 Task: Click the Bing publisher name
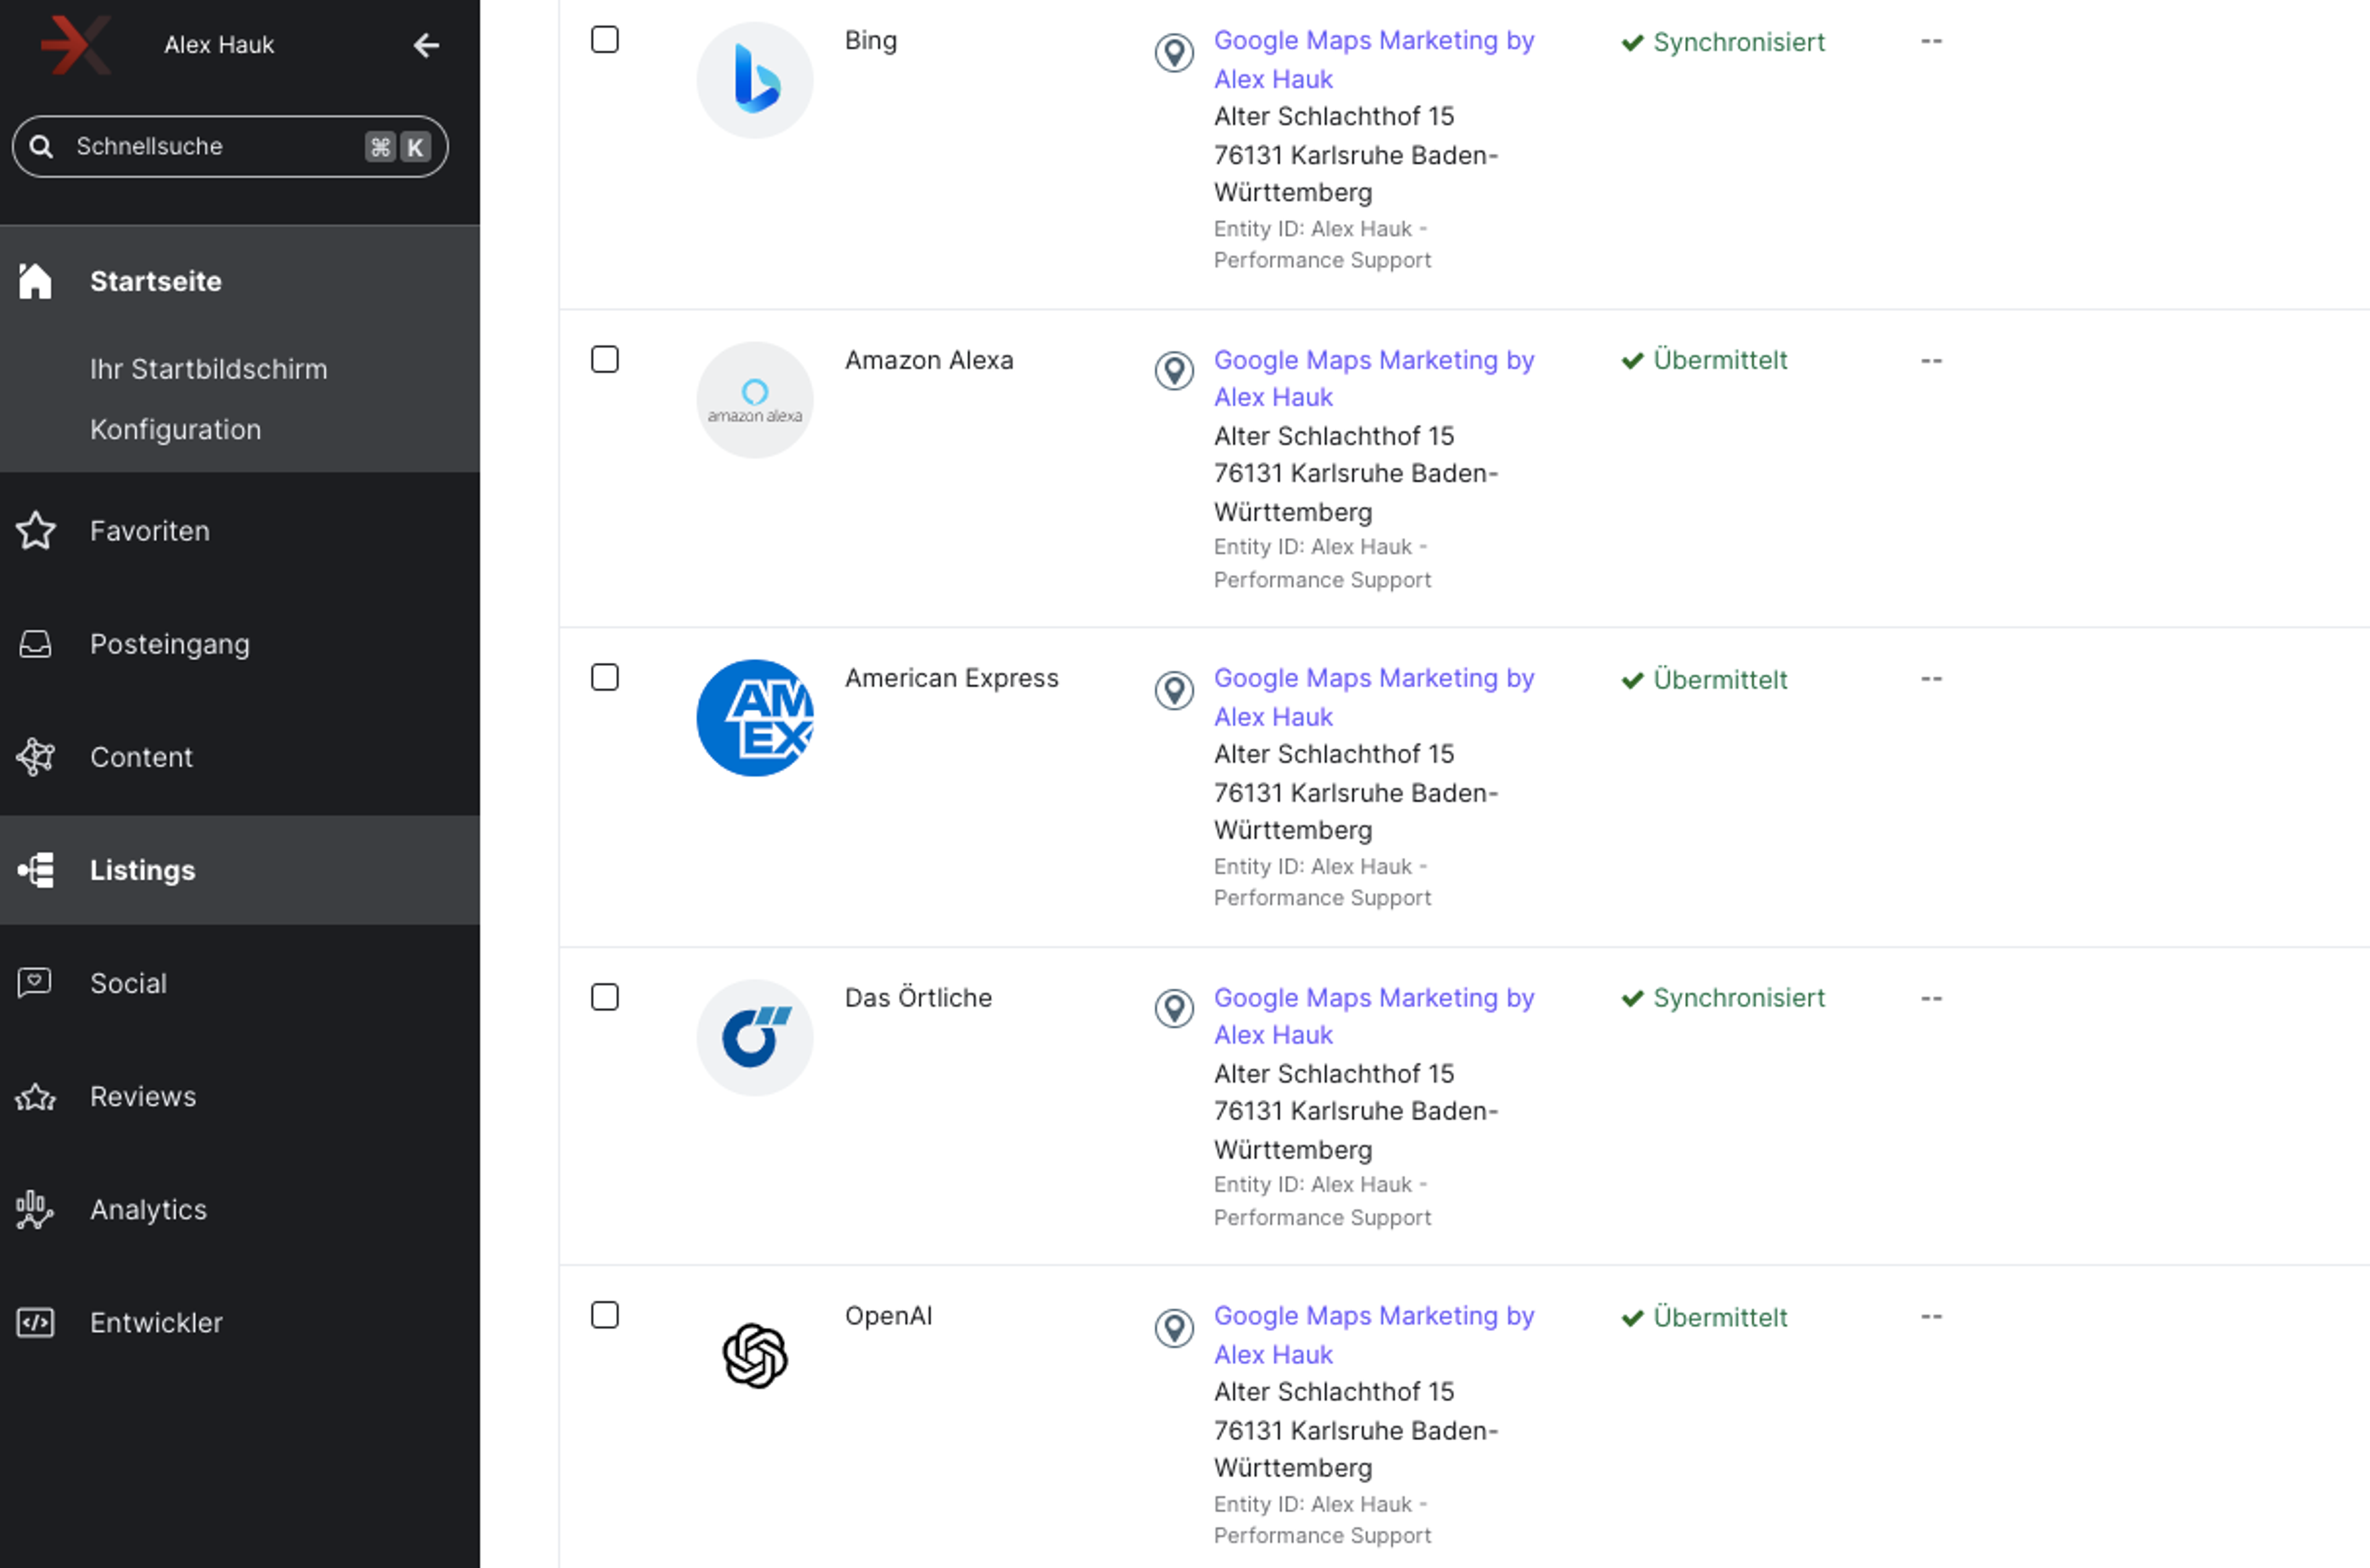pos(871,40)
